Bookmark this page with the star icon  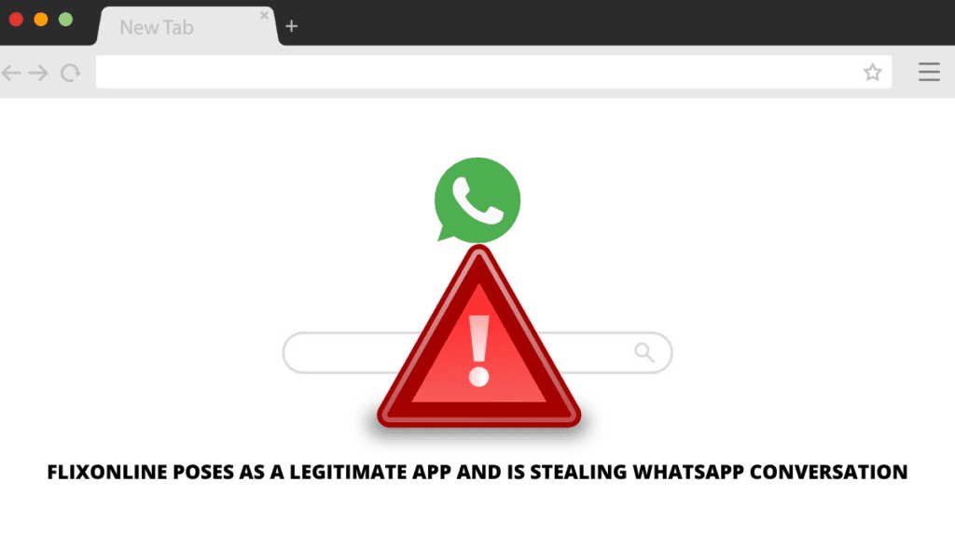(x=872, y=73)
